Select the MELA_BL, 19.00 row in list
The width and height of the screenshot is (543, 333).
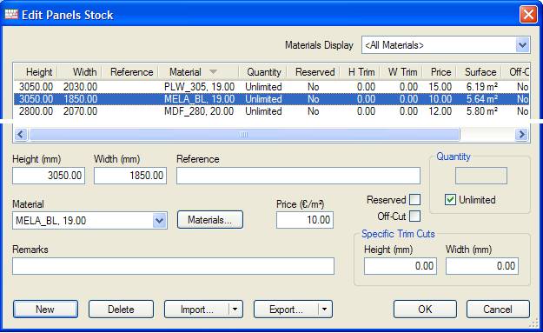[272, 99]
